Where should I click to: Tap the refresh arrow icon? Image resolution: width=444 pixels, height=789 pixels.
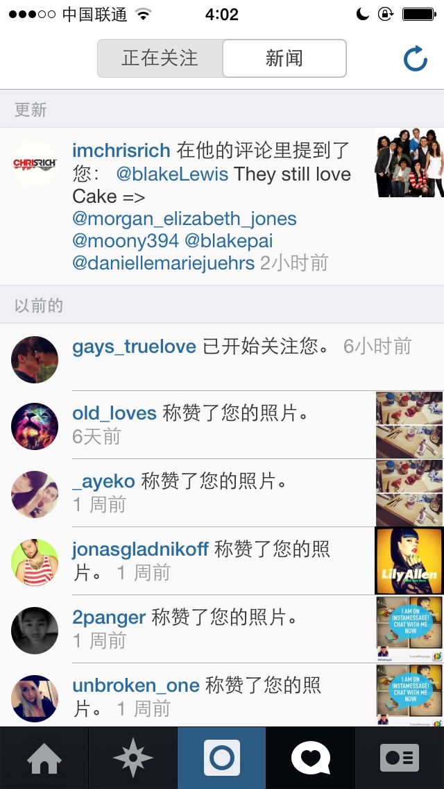(x=416, y=58)
